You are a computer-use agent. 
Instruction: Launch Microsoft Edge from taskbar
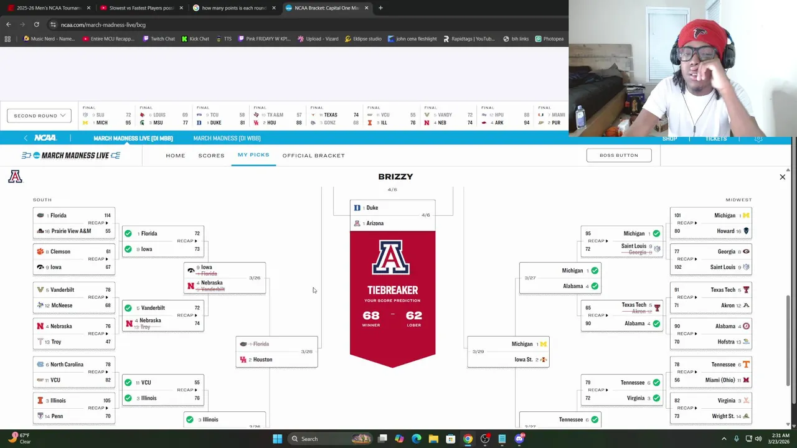[416, 439]
